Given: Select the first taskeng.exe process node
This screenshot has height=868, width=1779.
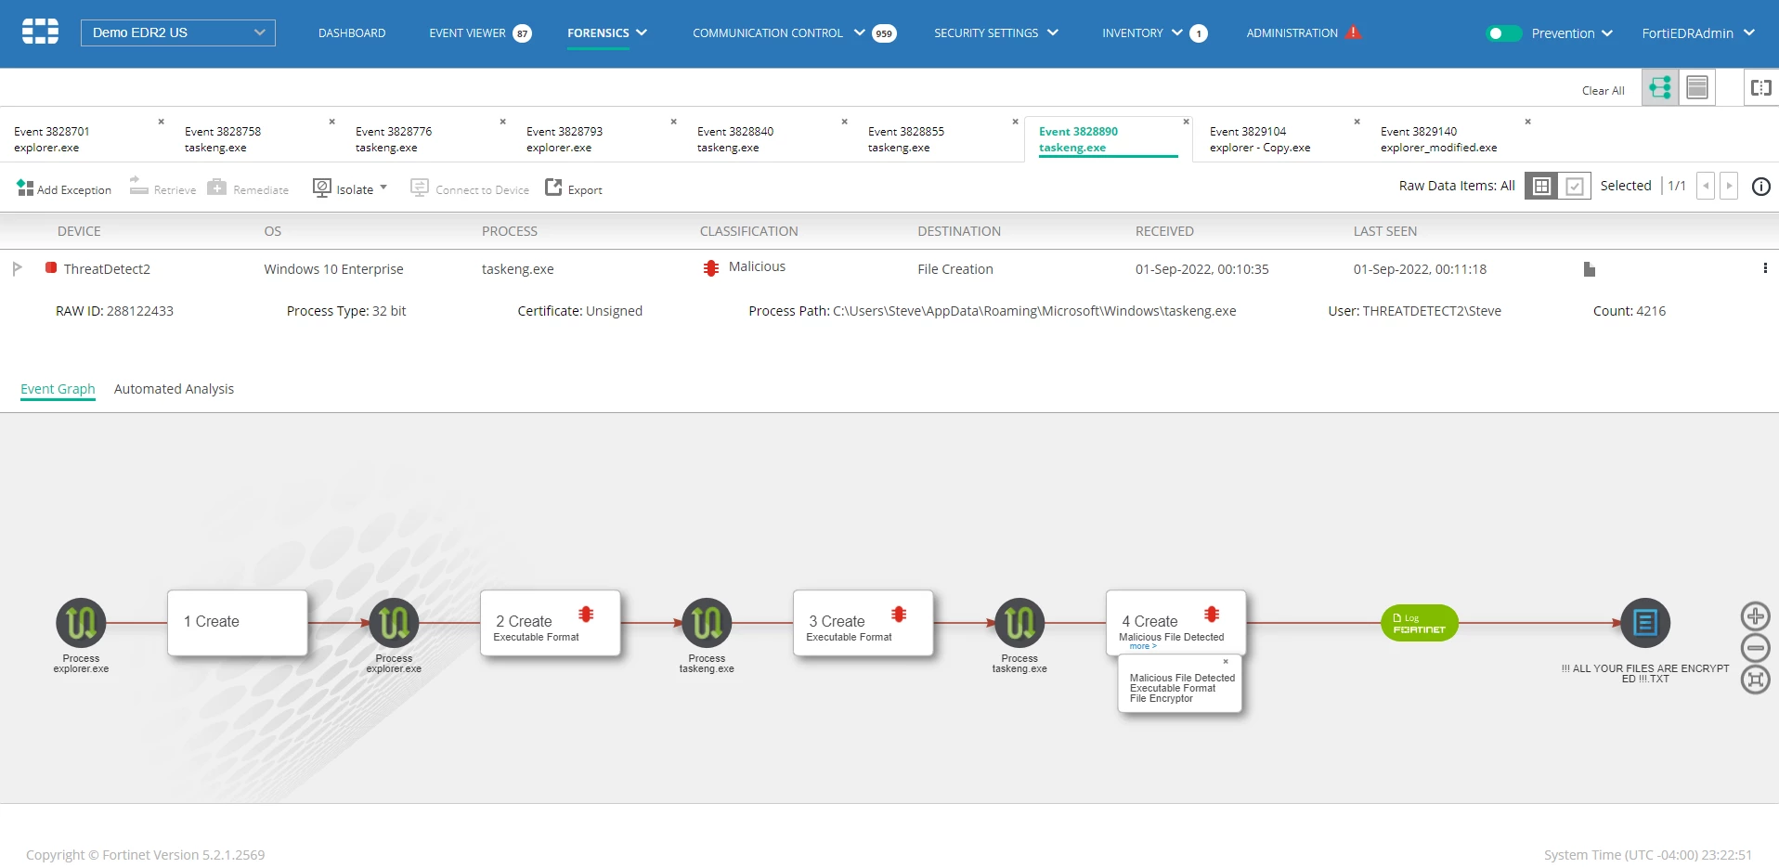Looking at the screenshot, I should click(x=707, y=623).
